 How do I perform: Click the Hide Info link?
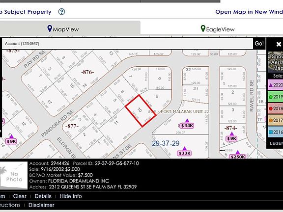tap(71, 196)
